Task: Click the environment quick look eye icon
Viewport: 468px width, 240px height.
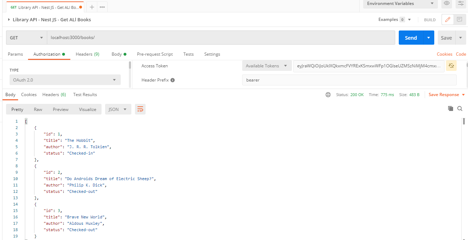Action: [446, 4]
